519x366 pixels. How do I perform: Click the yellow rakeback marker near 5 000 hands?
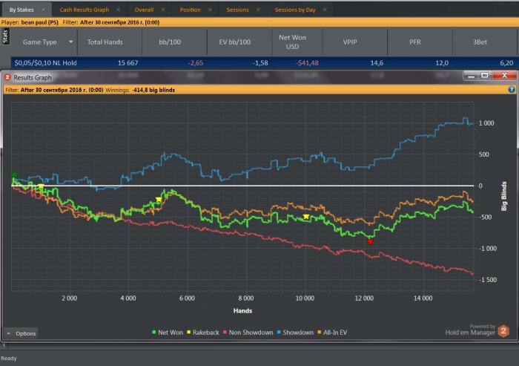pyautogui.click(x=159, y=199)
